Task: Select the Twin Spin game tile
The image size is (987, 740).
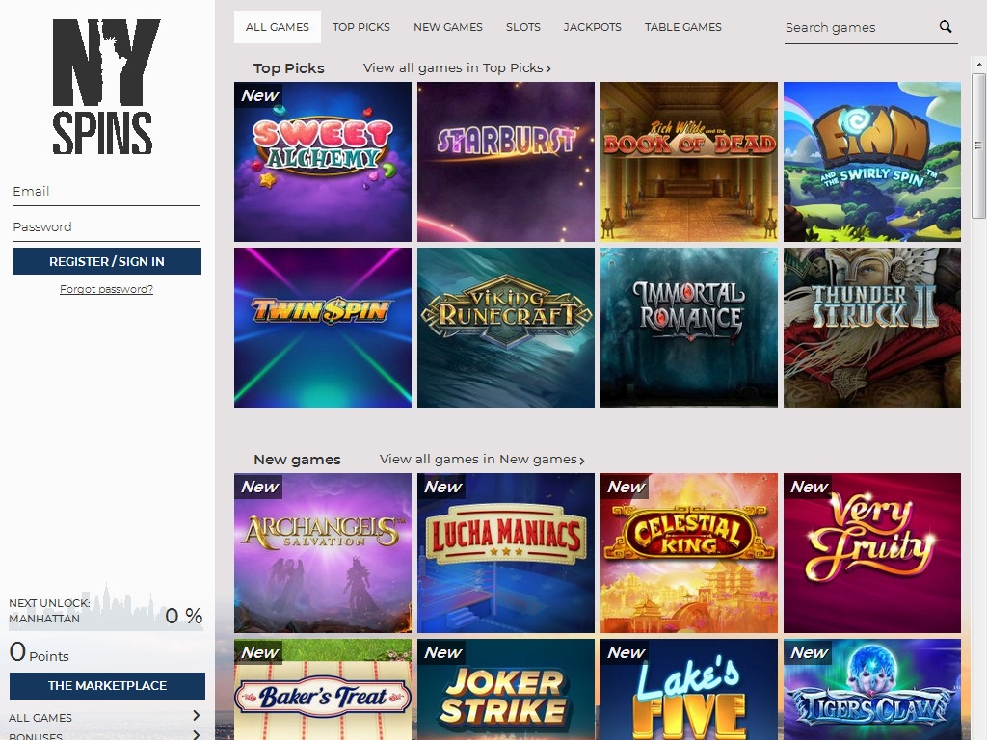Action: pos(323,328)
